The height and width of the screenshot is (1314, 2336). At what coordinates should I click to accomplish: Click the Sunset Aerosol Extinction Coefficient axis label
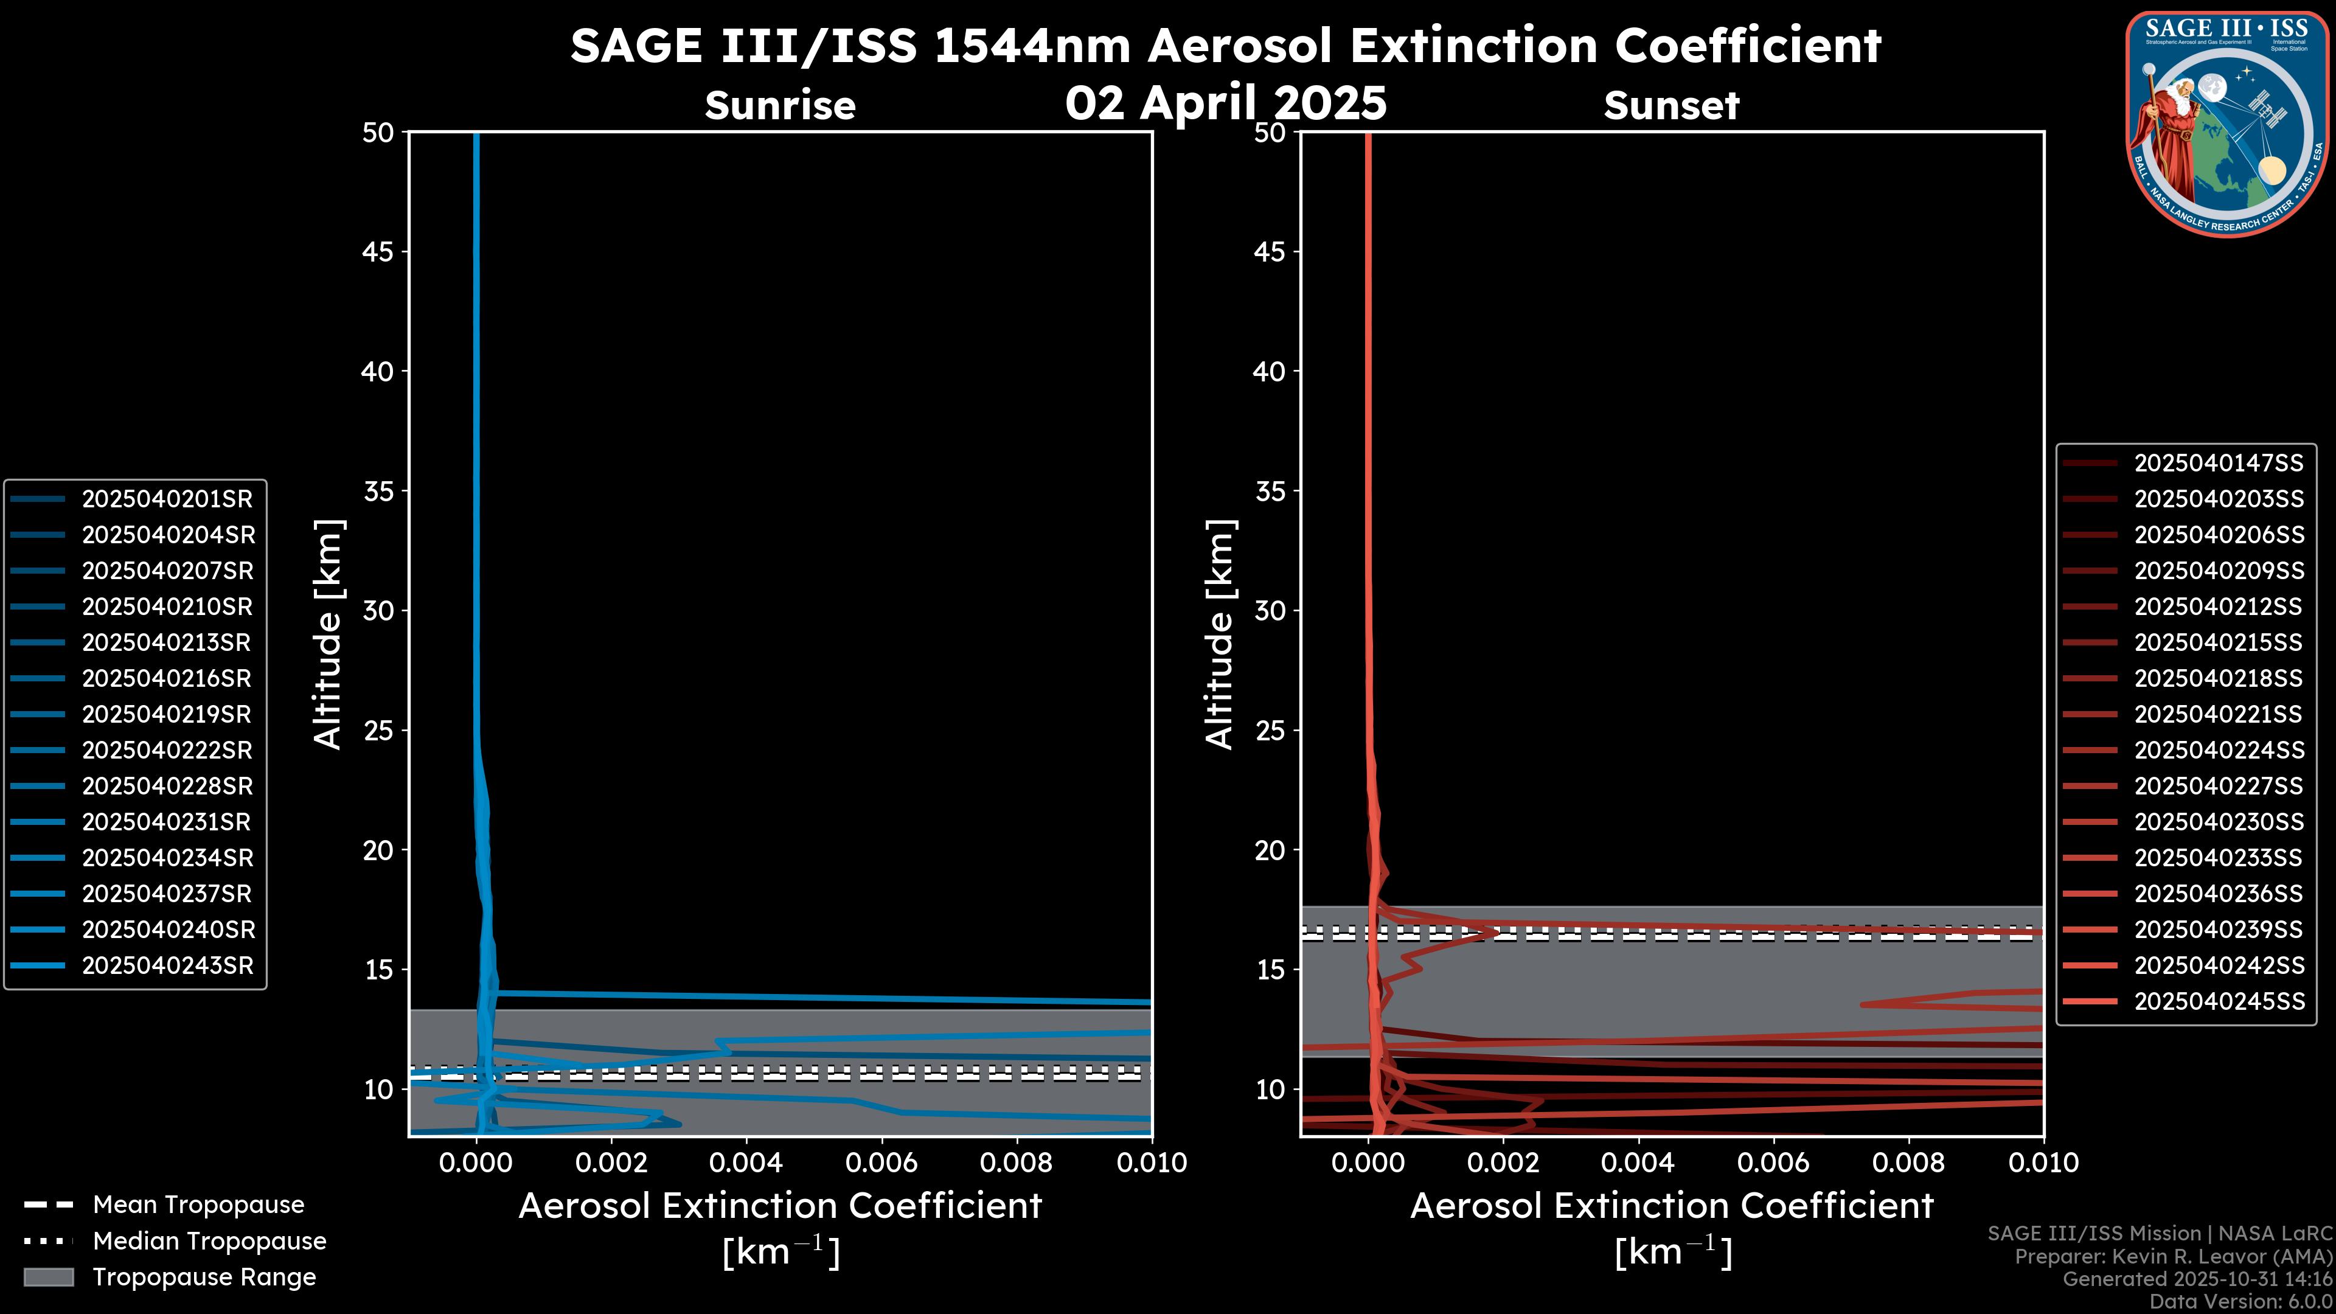[1671, 1206]
